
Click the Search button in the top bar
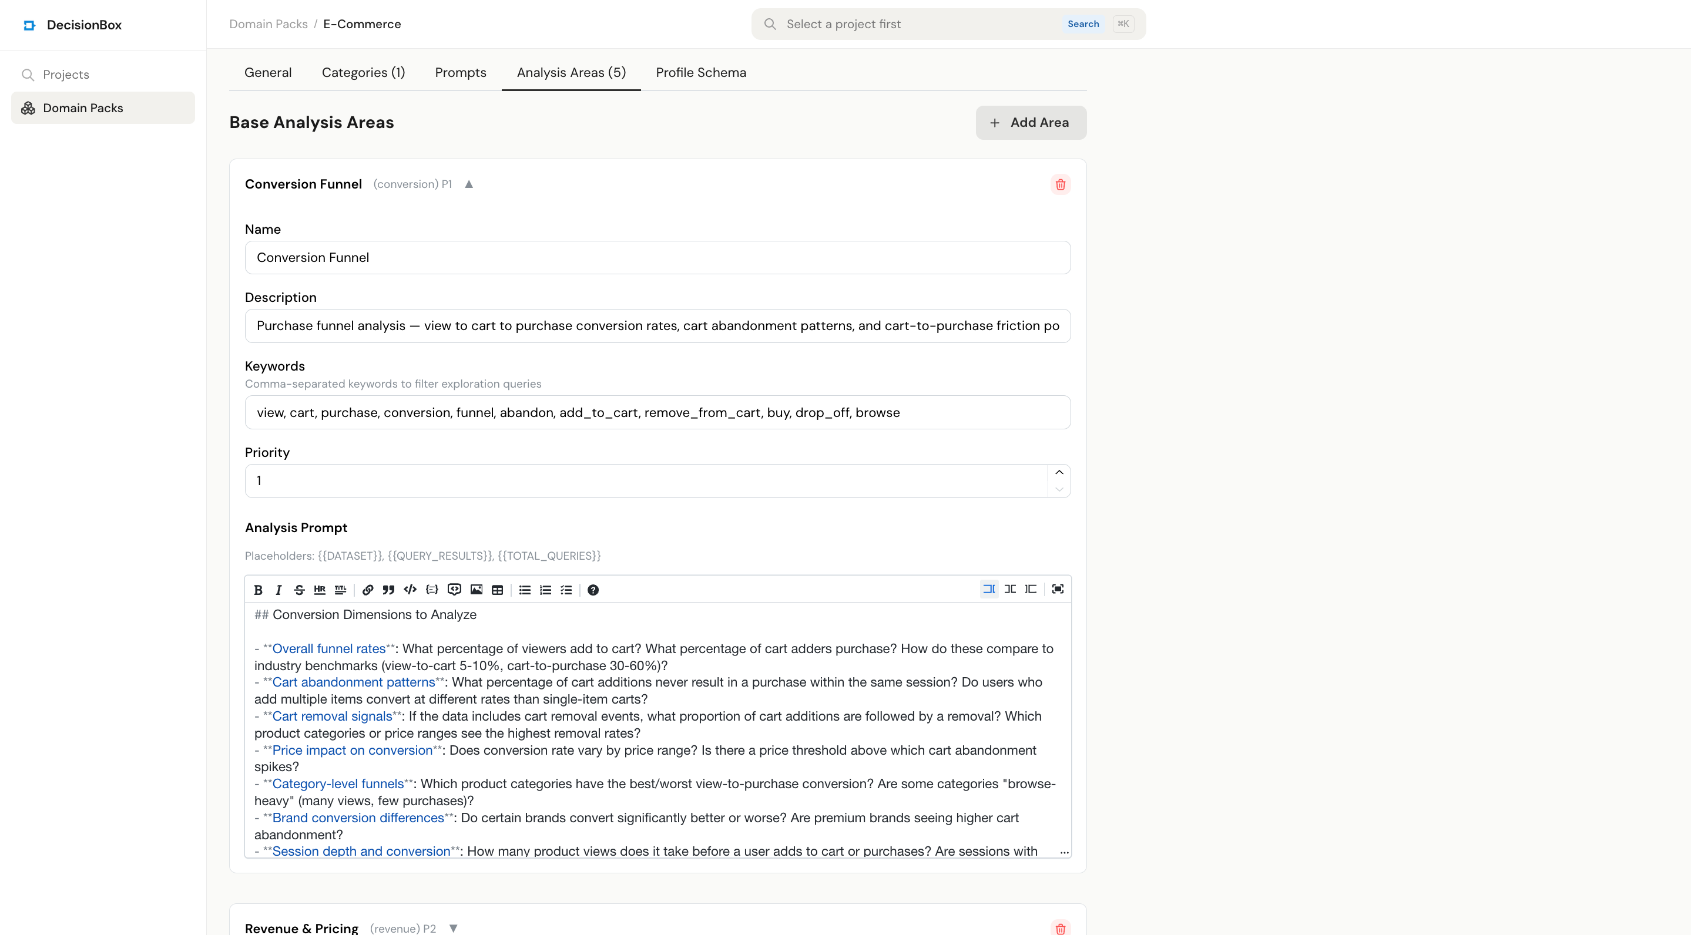(1082, 24)
